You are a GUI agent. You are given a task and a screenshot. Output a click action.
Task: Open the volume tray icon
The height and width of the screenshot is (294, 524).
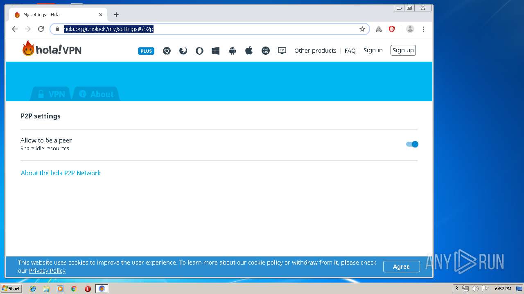[475, 289]
